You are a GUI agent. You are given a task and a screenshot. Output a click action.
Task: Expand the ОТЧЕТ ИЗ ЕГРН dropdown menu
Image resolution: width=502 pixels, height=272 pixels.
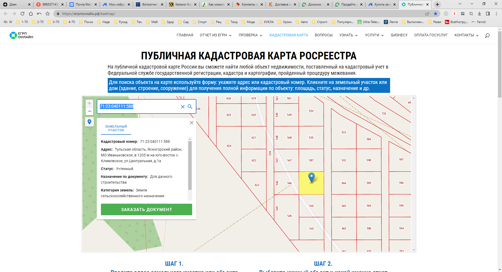[x=215, y=35]
